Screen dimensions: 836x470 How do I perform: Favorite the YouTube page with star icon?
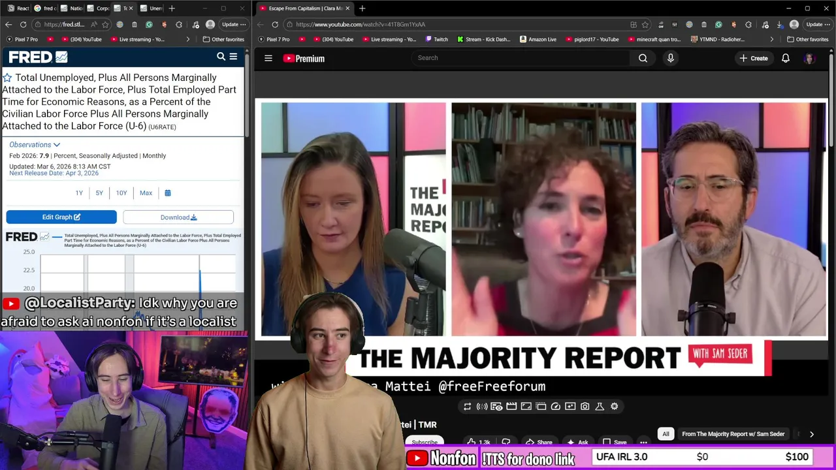click(645, 25)
